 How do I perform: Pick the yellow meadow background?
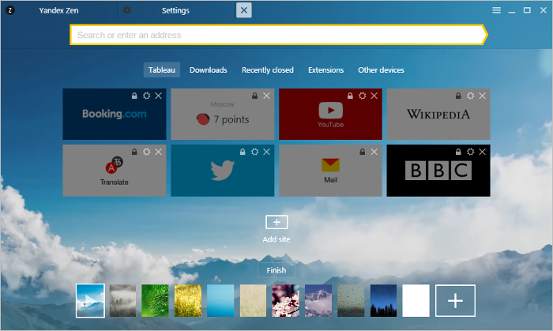pos(188,301)
